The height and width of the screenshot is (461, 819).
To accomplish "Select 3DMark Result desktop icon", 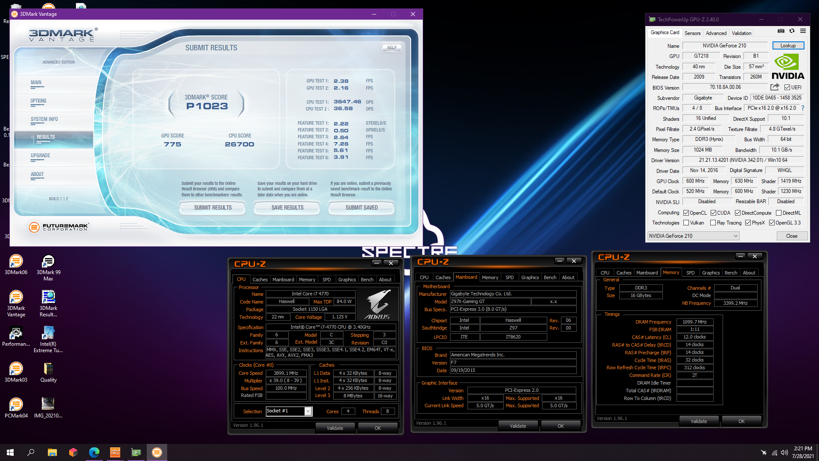I will (48, 304).
